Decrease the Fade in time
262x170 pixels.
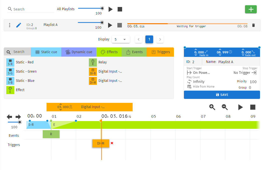196,55
